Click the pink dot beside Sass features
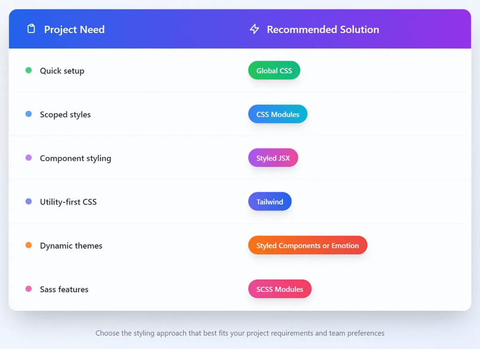Viewport: 480px width, 349px height. (29, 289)
